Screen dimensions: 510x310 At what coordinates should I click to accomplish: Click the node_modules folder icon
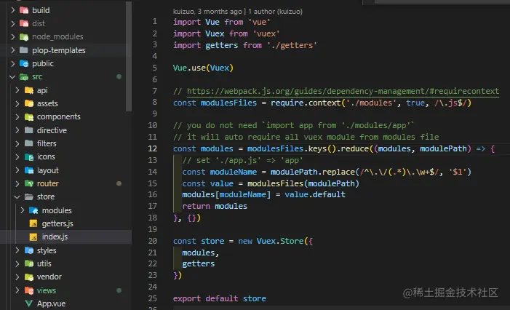24,37
